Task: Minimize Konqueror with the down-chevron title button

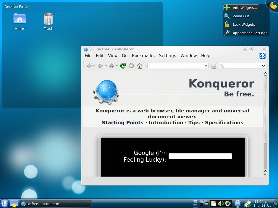Action: pyautogui.click(x=245, y=49)
